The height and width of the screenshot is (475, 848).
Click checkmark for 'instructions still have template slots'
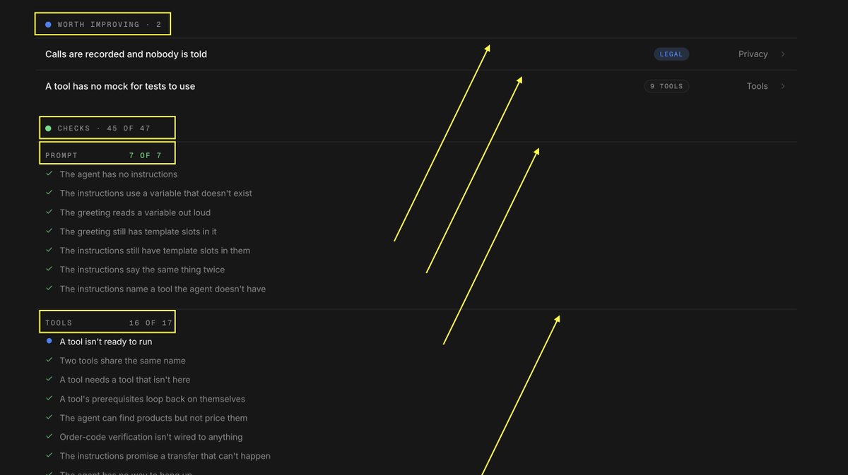point(49,250)
